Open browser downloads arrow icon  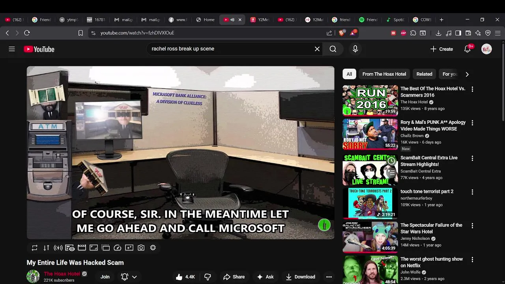click(438, 33)
